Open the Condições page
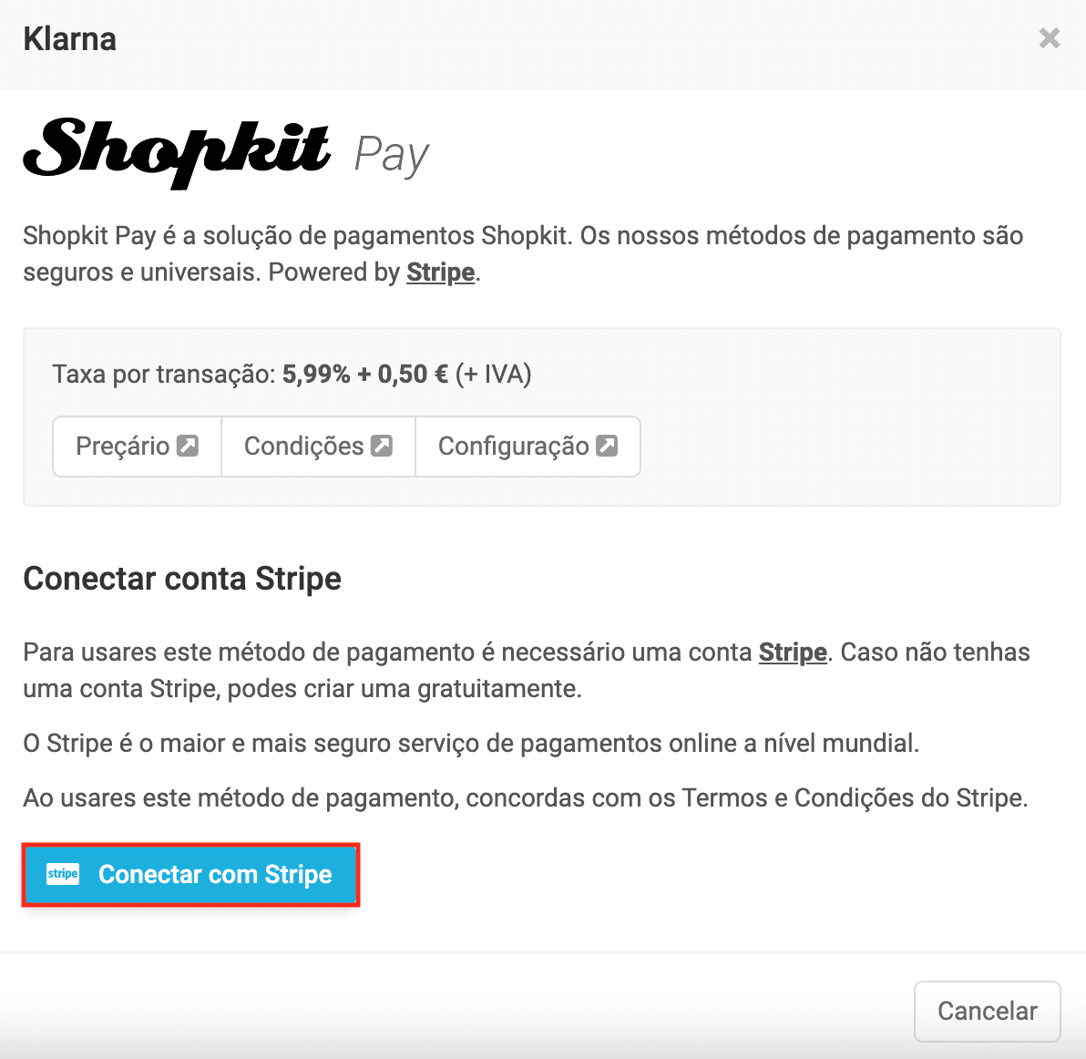 click(304, 447)
